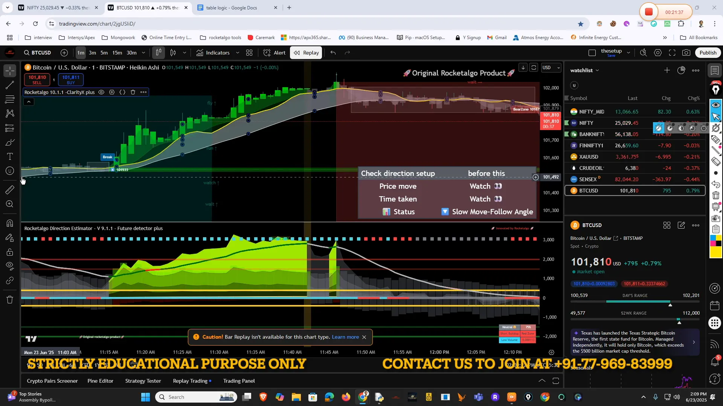Toggle the Replay mode button

(307, 53)
